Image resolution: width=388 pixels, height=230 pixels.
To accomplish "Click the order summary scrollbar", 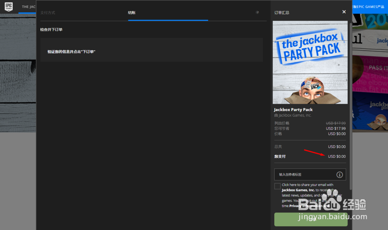I will tap(350, 106).
